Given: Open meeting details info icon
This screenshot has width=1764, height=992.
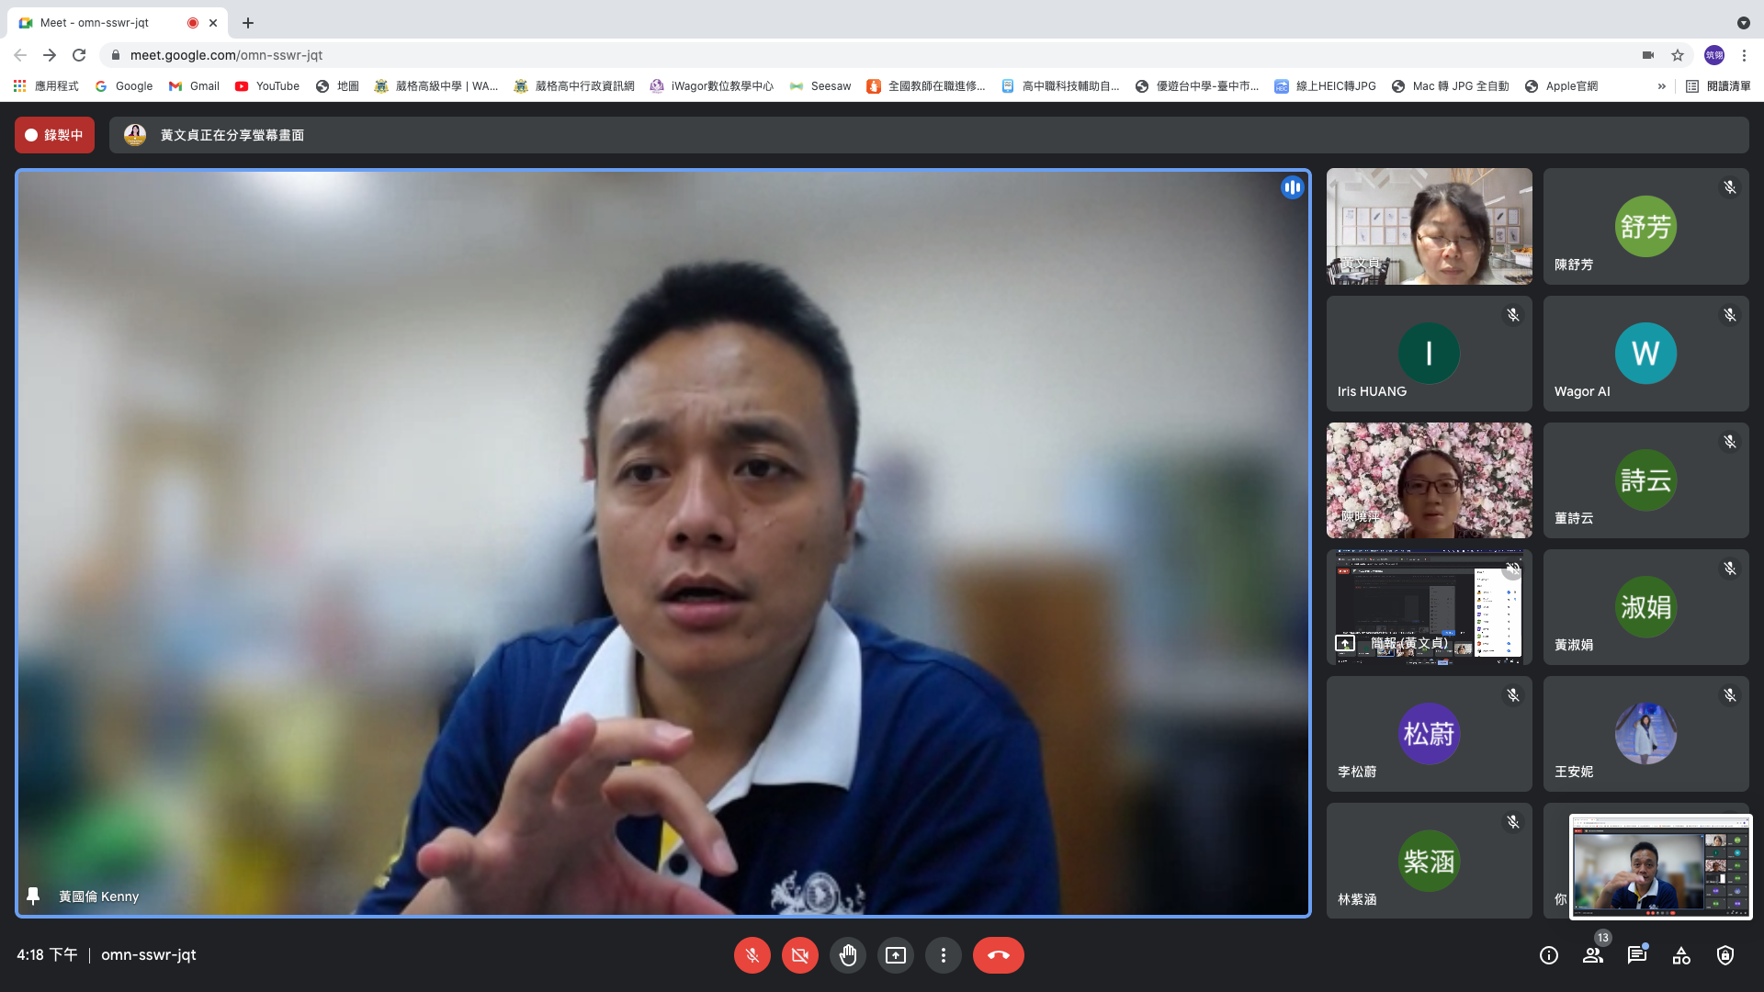Looking at the screenshot, I should pyautogui.click(x=1549, y=955).
